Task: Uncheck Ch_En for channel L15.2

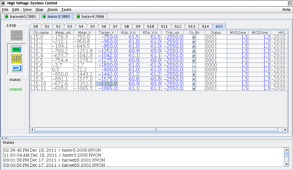Action: click(x=194, y=46)
